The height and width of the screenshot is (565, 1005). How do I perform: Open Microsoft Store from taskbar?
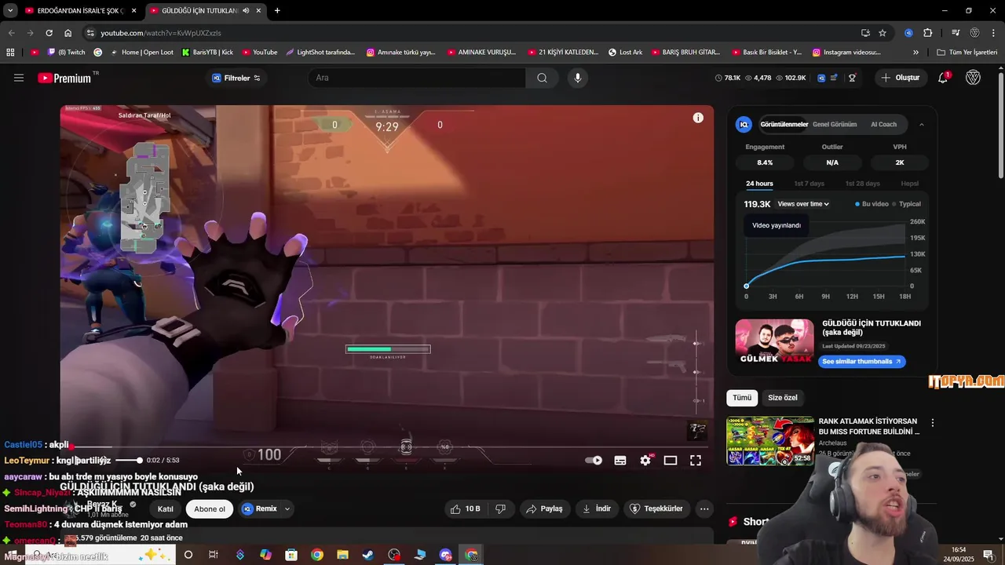coord(291,555)
